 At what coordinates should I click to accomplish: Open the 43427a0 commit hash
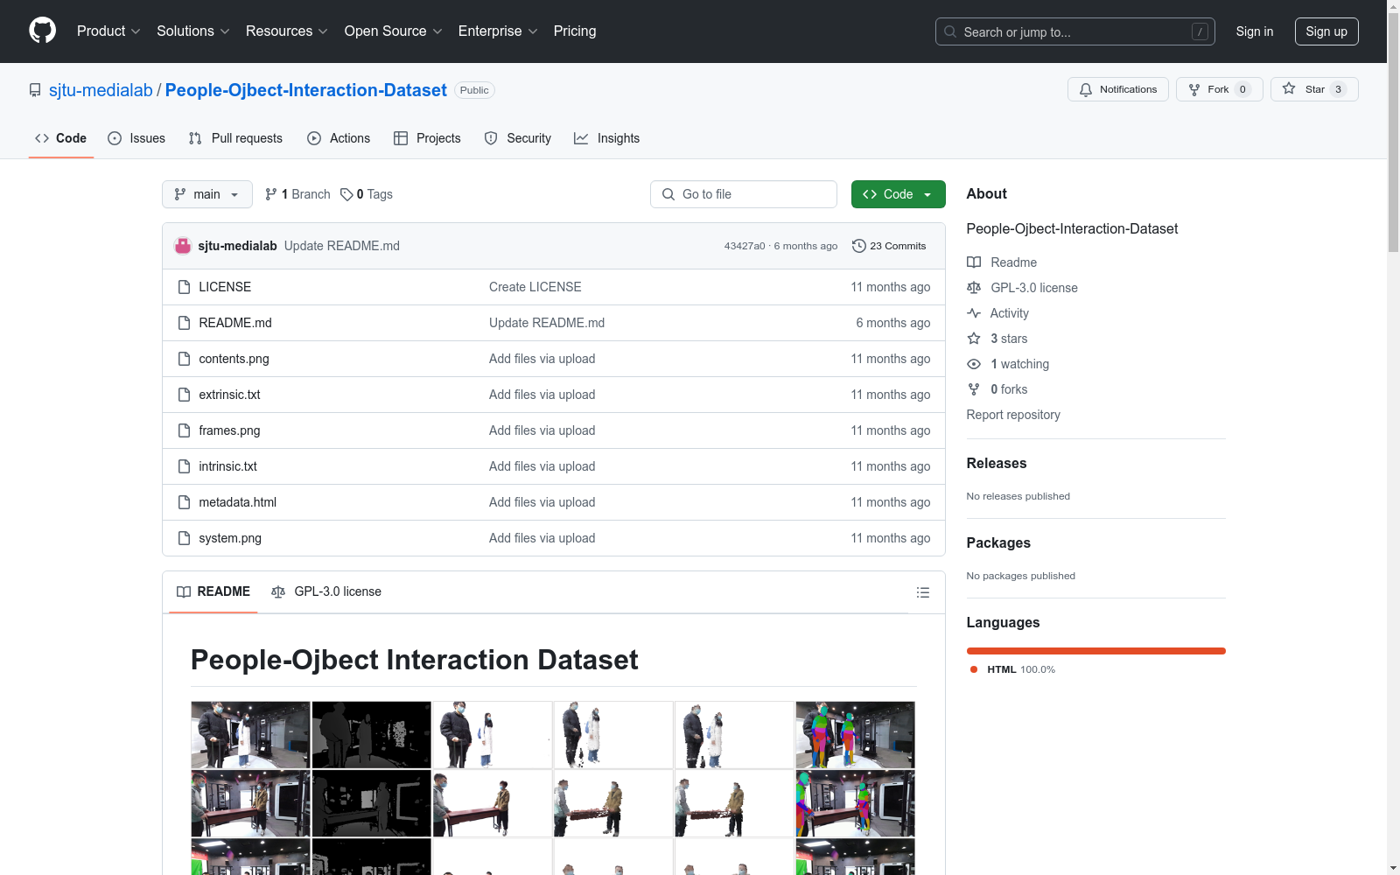click(x=745, y=246)
